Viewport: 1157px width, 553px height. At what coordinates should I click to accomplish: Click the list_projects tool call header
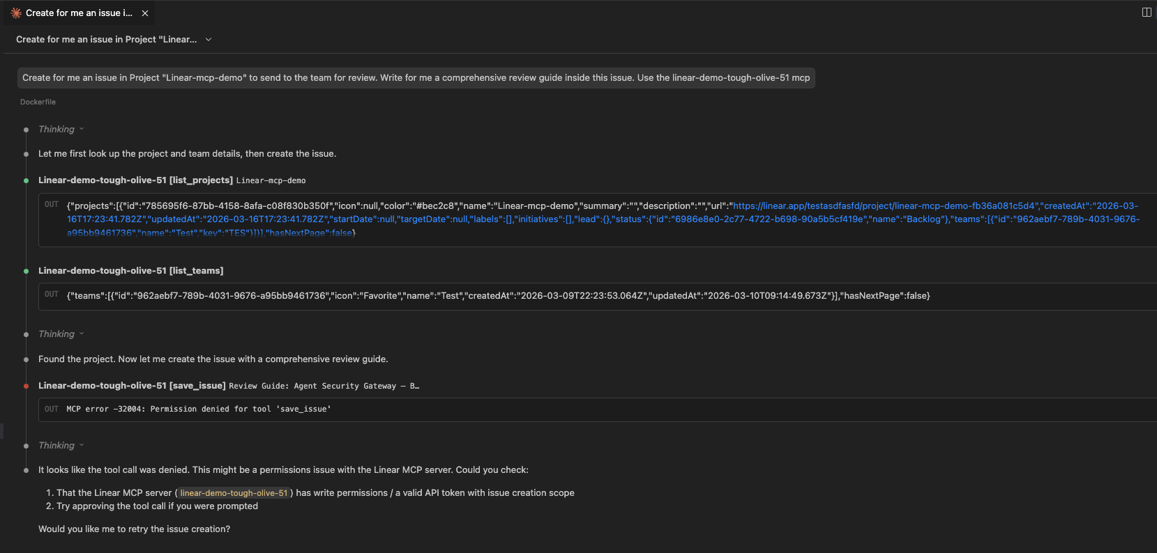[135, 180]
